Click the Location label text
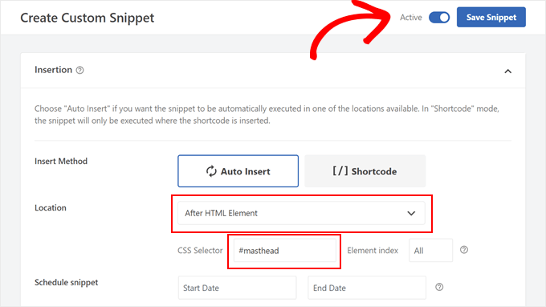Image resolution: width=546 pixels, height=307 pixels. 51,207
